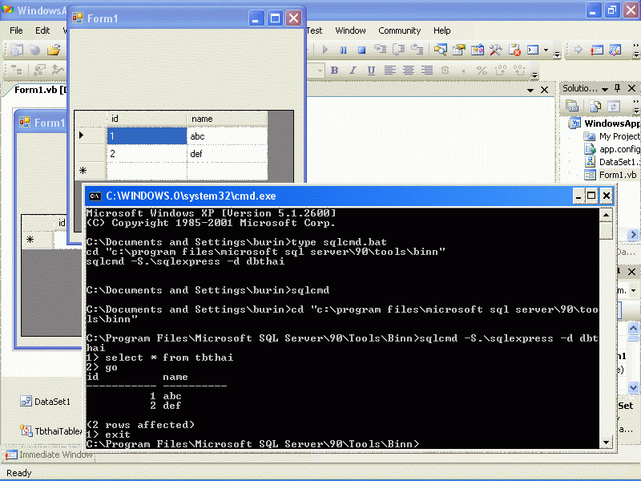Select Form1.vb in Solution Explorer
Viewport: 641px width, 481px height.
[611, 175]
